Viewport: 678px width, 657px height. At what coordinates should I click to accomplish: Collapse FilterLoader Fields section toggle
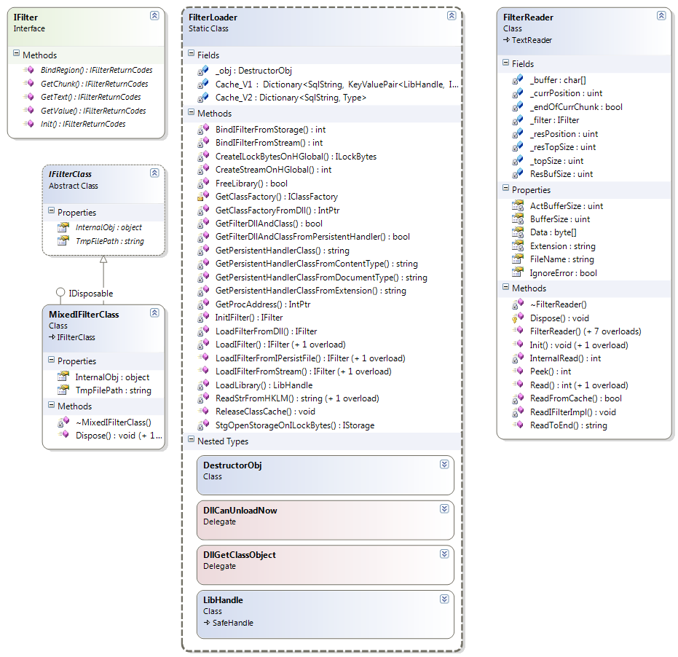(191, 53)
